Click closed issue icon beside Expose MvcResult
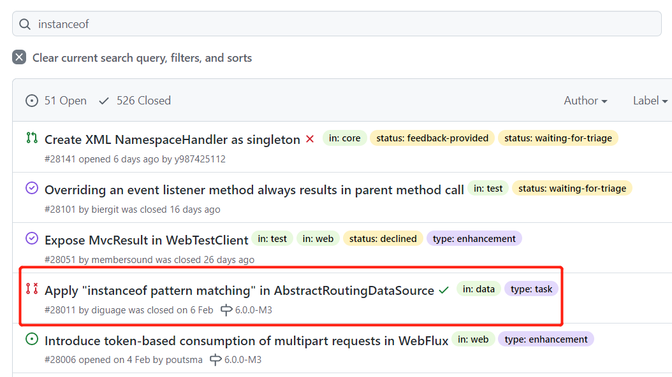The image size is (672, 377). pos(32,238)
